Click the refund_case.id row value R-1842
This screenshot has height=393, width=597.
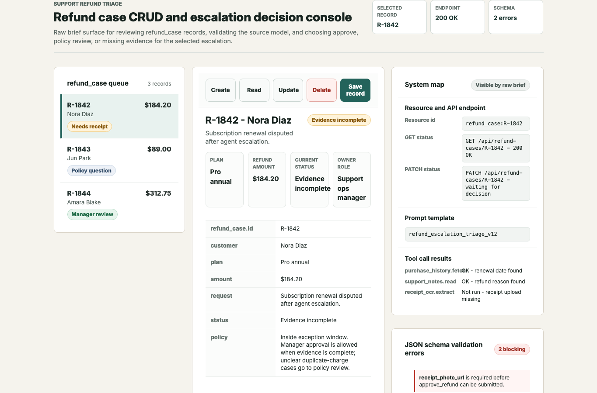point(290,229)
